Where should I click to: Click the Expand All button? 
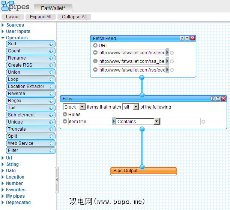(x=41, y=17)
